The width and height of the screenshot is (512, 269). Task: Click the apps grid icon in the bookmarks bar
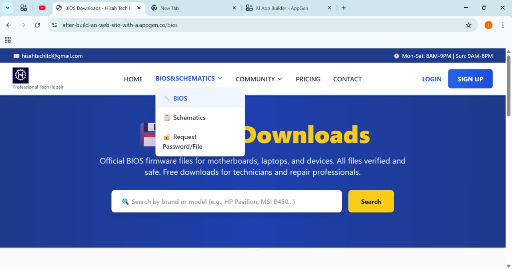[x=8, y=40]
